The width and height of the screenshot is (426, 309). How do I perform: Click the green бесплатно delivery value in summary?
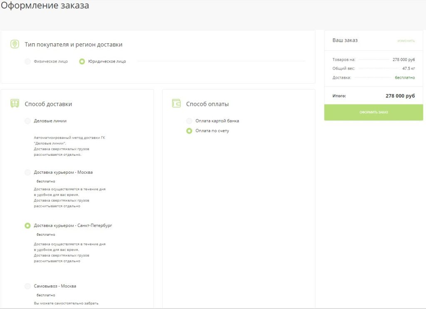point(404,77)
